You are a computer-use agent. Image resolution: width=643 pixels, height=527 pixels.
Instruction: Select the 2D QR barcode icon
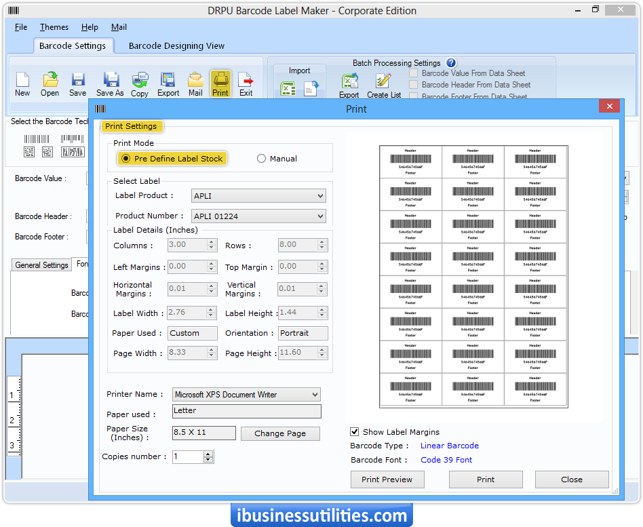[29, 152]
